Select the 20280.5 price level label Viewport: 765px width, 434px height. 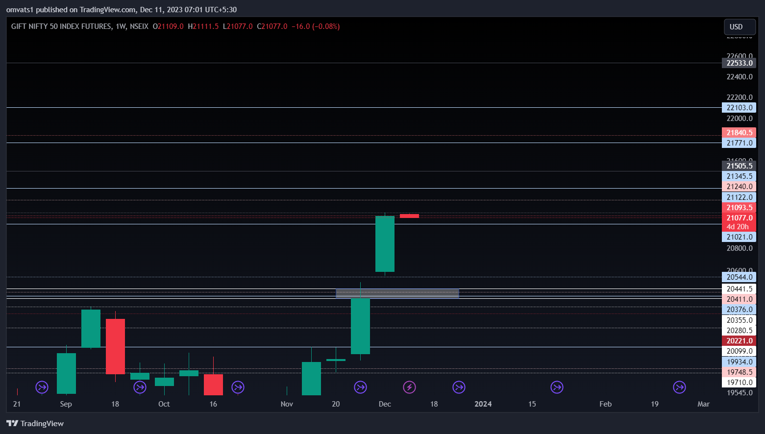point(739,331)
